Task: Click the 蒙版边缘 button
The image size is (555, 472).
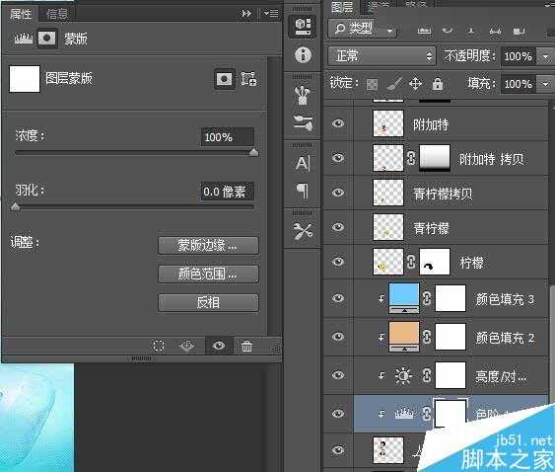Action: (x=208, y=245)
